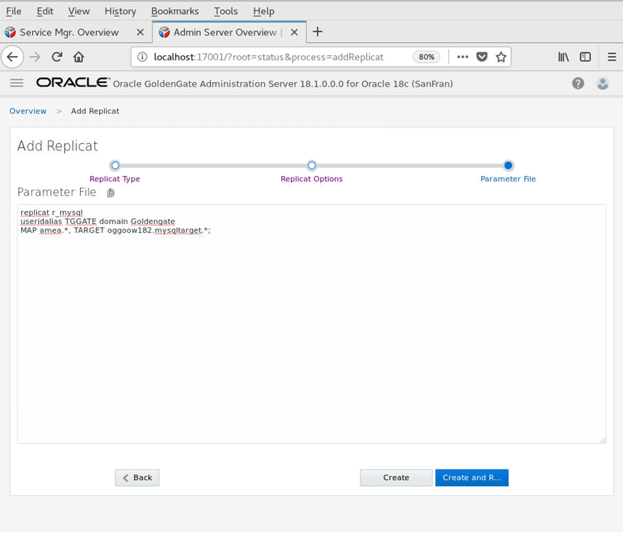Image resolution: width=623 pixels, height=533 pixels.
Task: Open page actions three-dot menu
Action: click(x=462, y=57)
